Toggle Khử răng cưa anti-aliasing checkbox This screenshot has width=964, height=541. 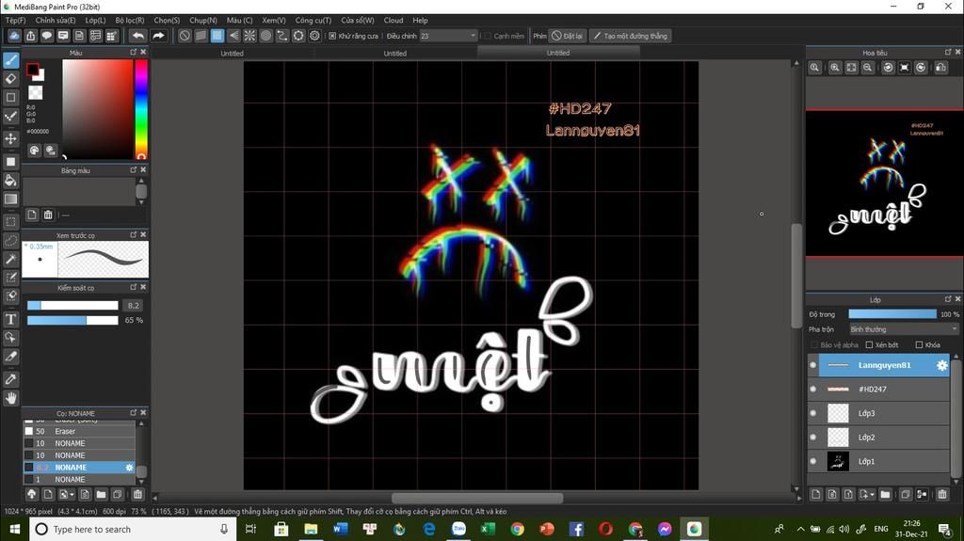[x=332, y=36]
